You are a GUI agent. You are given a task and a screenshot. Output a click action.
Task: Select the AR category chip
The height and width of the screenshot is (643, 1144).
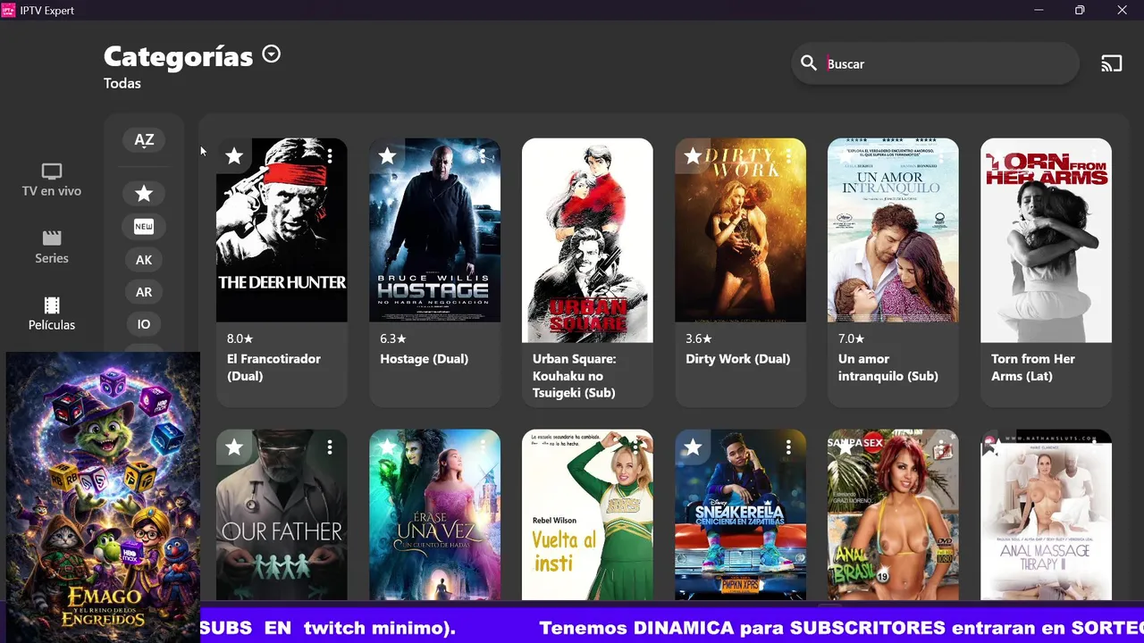click(x=144, y=292)
